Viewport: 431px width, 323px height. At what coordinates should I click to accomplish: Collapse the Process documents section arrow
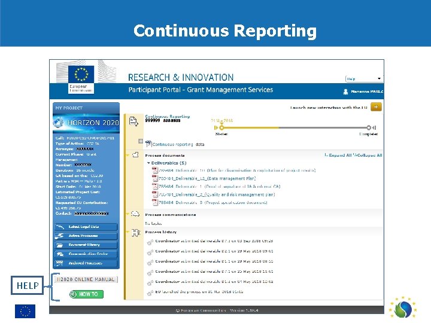pos(128,155)
